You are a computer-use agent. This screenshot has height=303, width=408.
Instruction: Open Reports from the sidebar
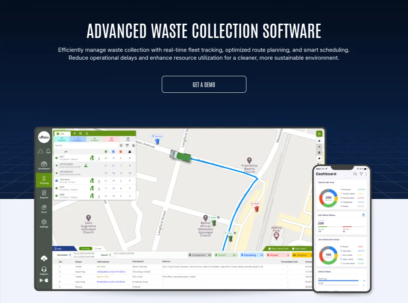pyautogui.click(x=44, y=194)
